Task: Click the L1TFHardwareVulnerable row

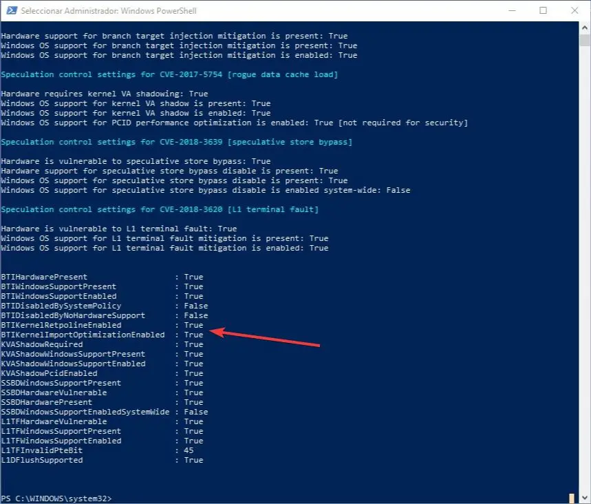Action: pos(102,421)
